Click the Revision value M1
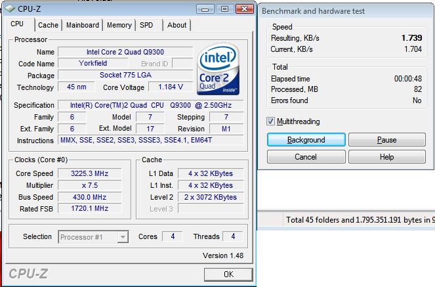435x287 pixels. coord(226,129)
